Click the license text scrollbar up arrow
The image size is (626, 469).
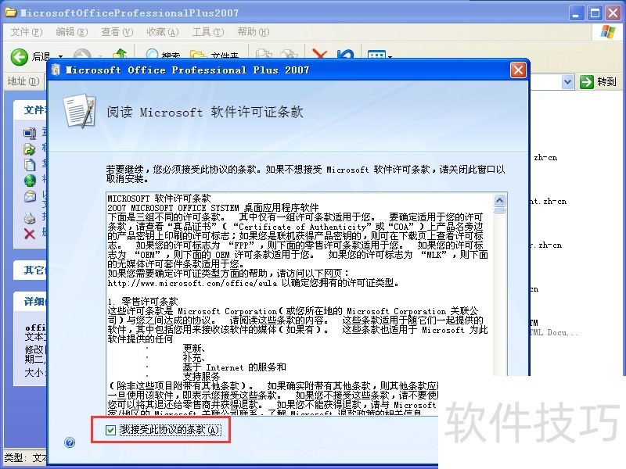tap(499, 199)
